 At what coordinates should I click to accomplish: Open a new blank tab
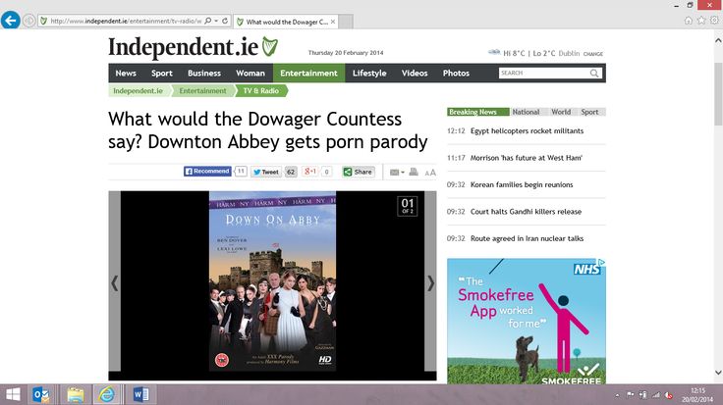pyautogui.click(x=346, y=22)
